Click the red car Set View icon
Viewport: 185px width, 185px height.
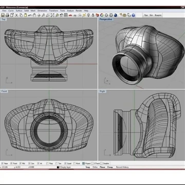[70, 15]
